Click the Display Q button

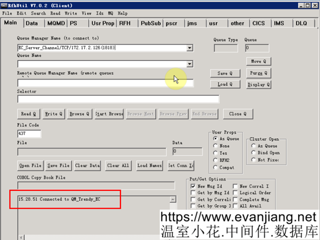(x=258, y=84)
